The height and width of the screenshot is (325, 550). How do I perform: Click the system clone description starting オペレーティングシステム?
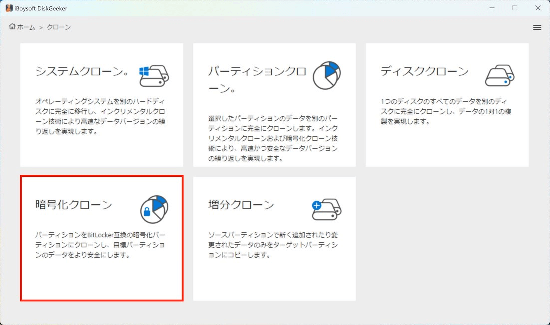tap(100, 116)
